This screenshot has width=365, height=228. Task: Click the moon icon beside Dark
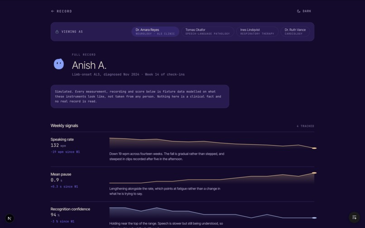pos(299,11)
